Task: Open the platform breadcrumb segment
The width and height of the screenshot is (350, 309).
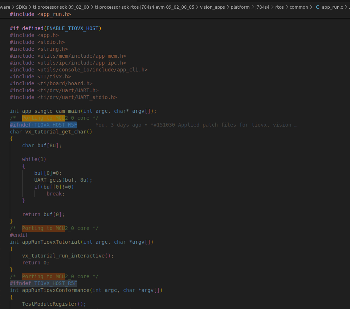Action: point(240,7)
